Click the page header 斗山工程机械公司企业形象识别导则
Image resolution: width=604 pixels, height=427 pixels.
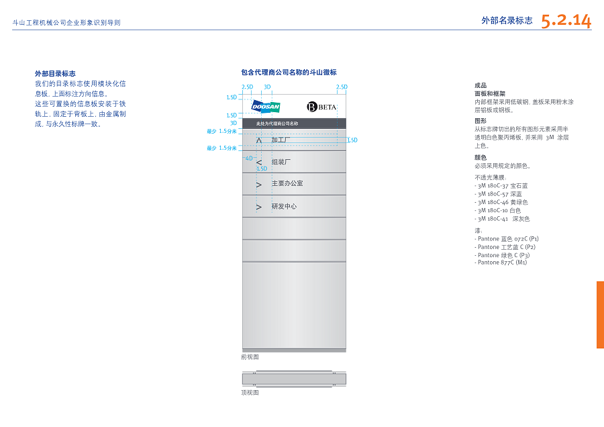pos(66,22)
